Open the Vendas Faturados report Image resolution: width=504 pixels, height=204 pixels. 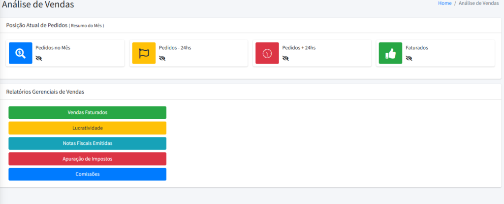88,113
